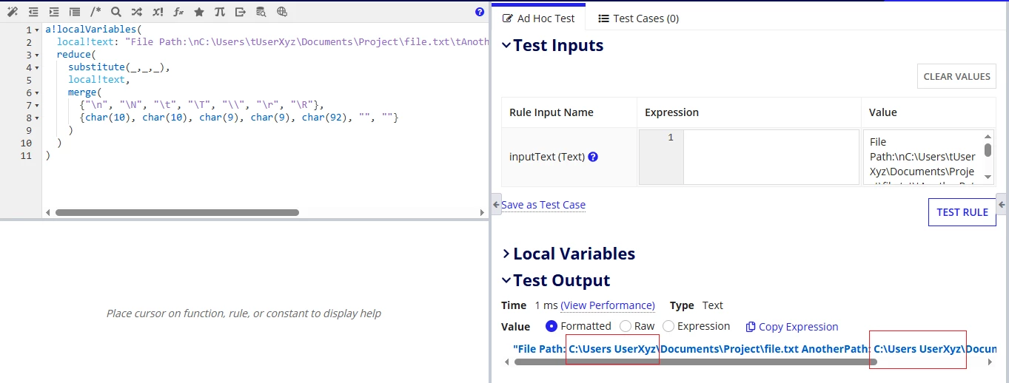Click the x! variable toolbar icon
The width and height of the screenshot is (1009, 383).
158,12
